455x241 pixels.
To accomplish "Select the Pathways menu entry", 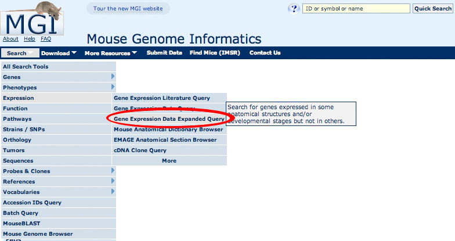I will tap(57, 118).
